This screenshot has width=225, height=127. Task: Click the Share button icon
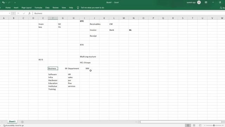pyautogui.click(x=221, y=8)
